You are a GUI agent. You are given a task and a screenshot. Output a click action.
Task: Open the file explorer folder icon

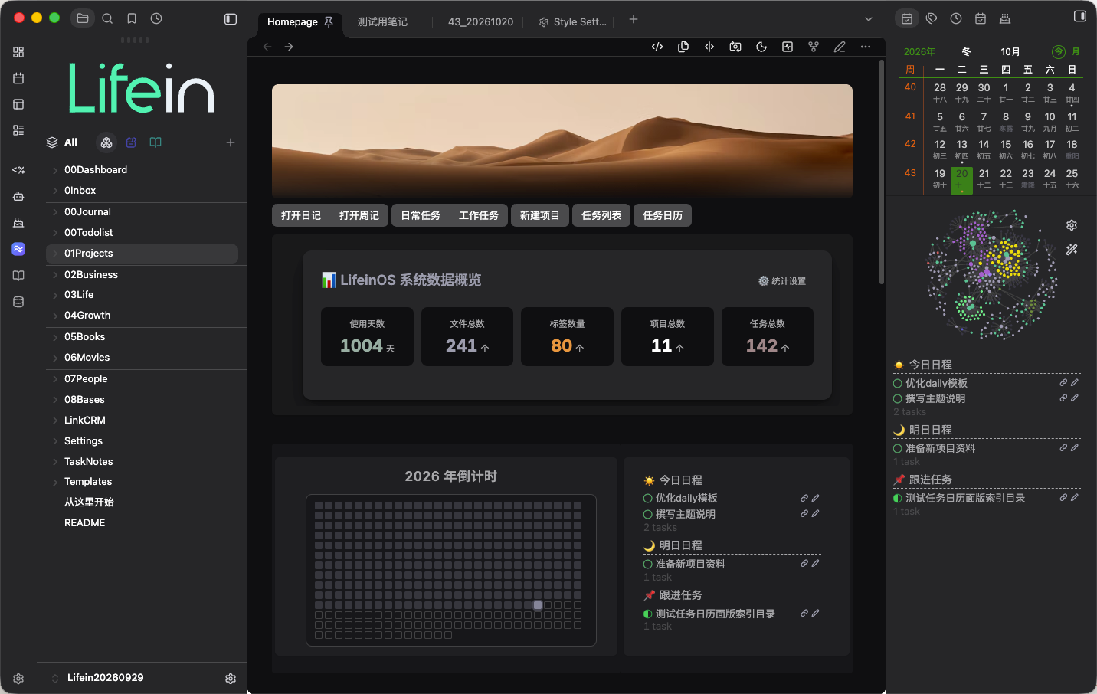click(x=83, y=18)
